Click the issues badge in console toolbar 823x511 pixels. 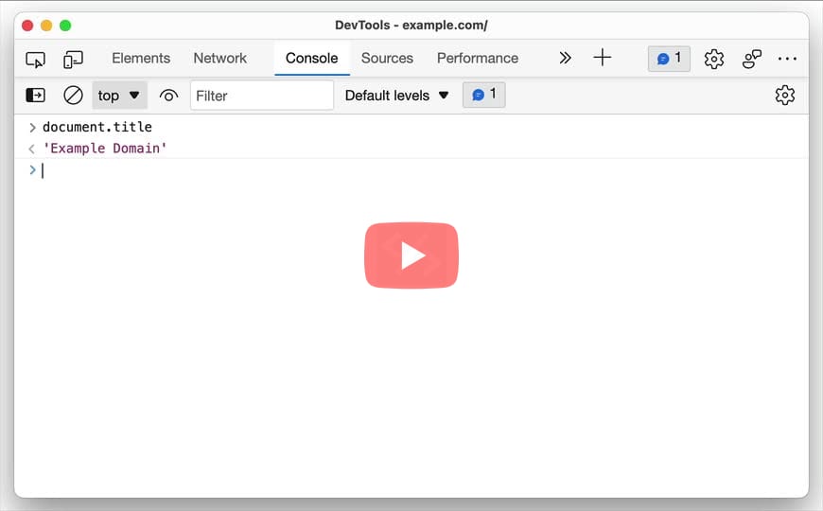(484, 95)
